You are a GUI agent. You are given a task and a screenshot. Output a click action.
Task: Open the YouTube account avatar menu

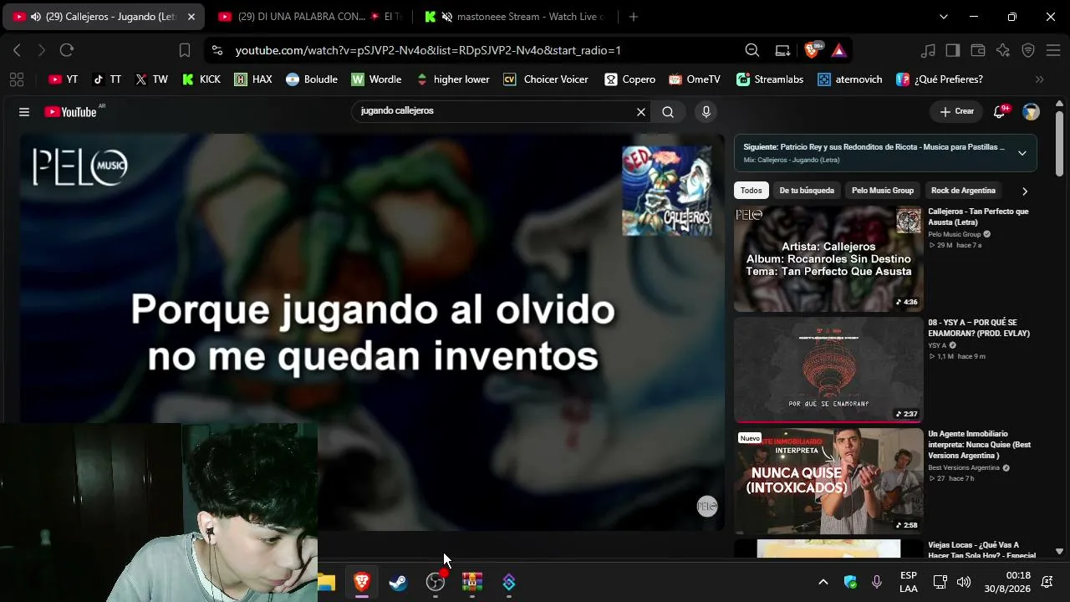[1032, 112]
